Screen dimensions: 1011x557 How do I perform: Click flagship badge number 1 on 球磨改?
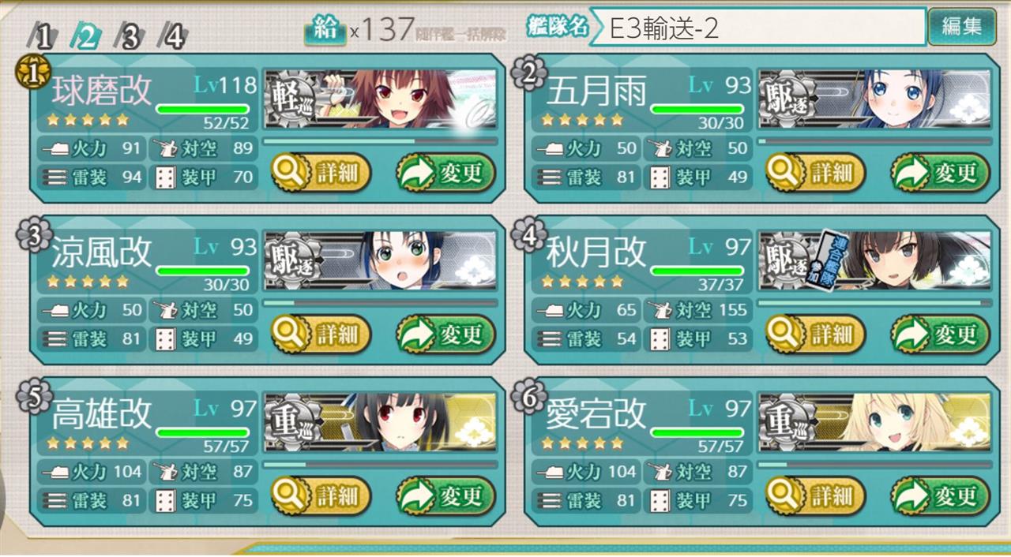28,74
